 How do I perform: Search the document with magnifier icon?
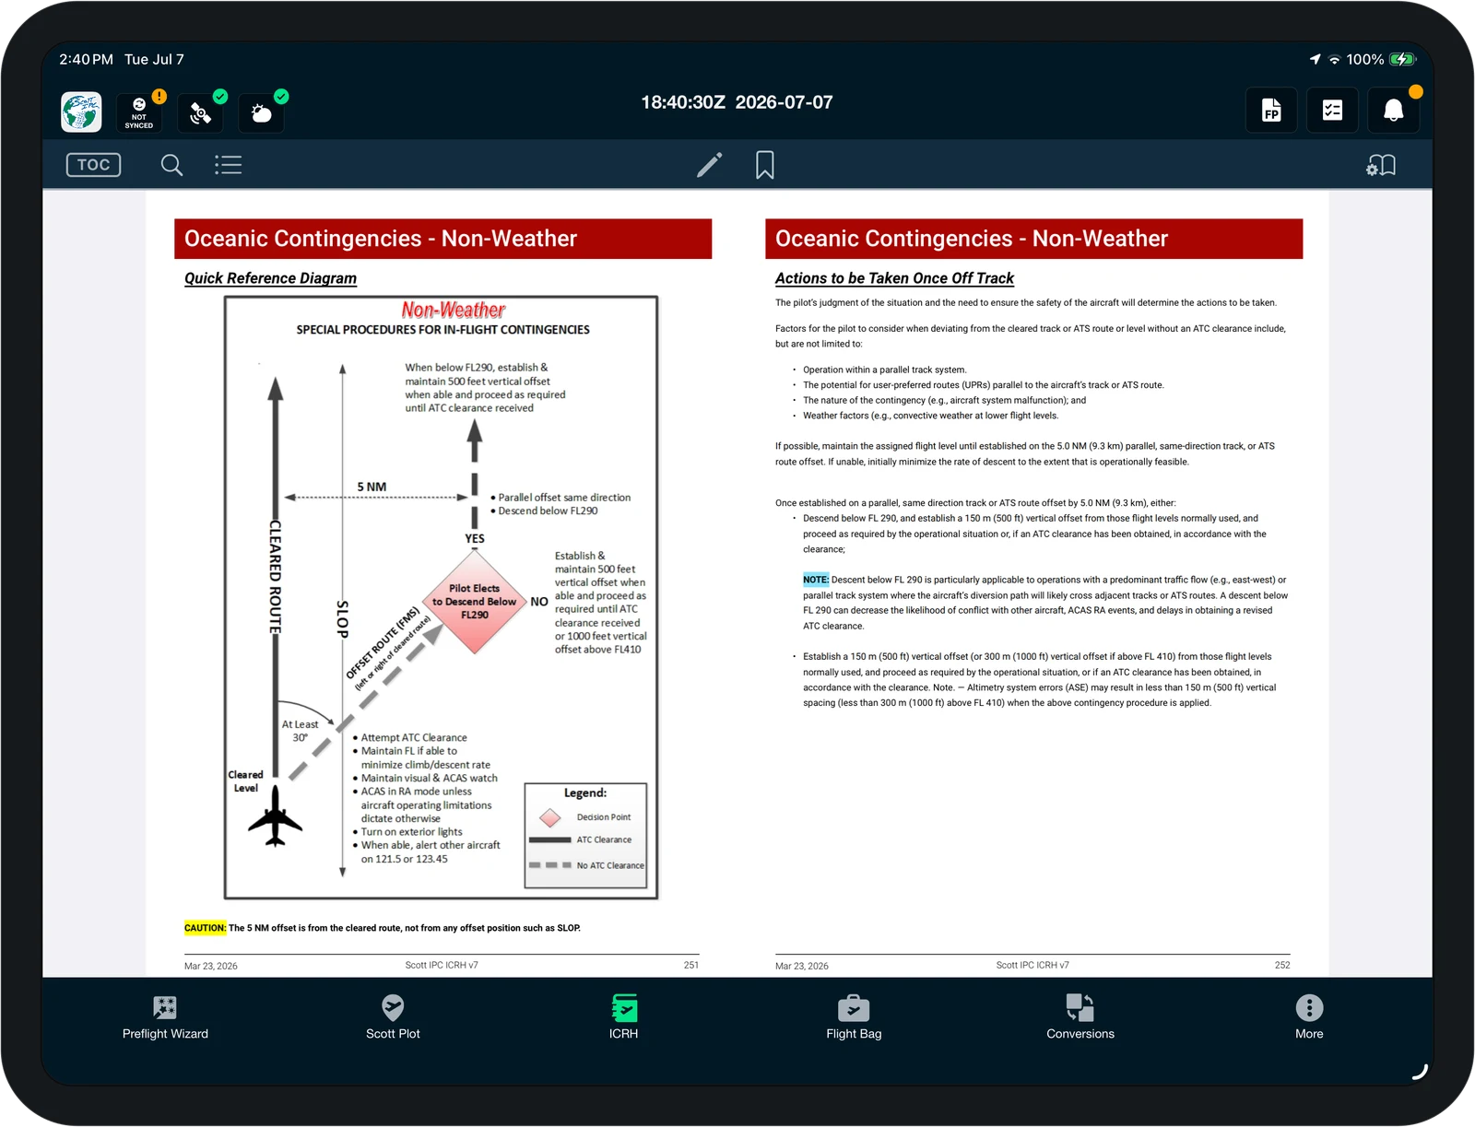(x=171, y=165)
